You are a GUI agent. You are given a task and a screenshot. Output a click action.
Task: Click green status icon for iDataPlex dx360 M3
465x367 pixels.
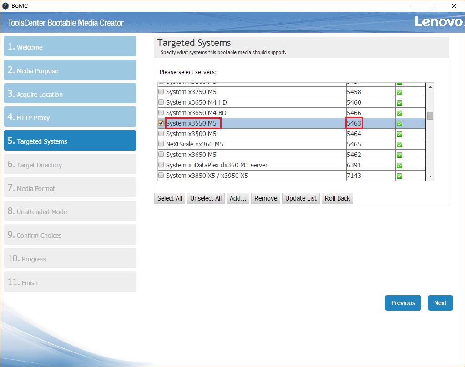(x=399, y=166)
